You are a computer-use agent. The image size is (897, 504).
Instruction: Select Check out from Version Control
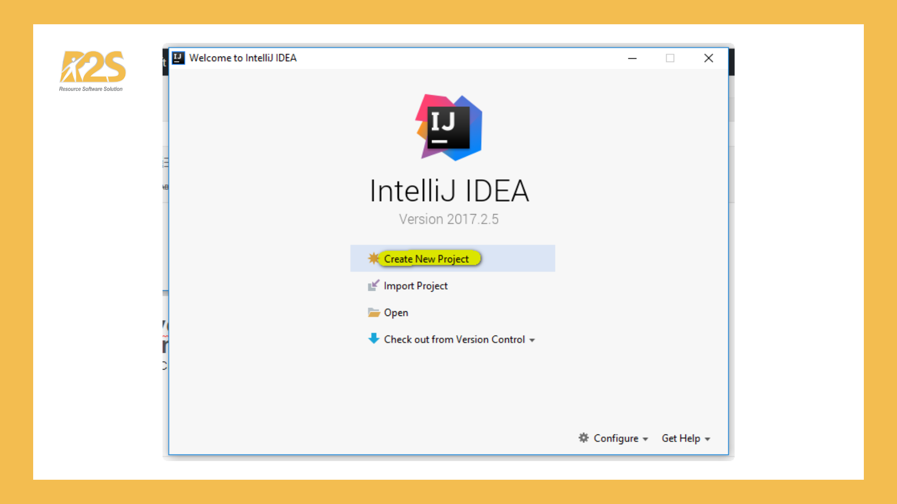(x=454, y=339)
